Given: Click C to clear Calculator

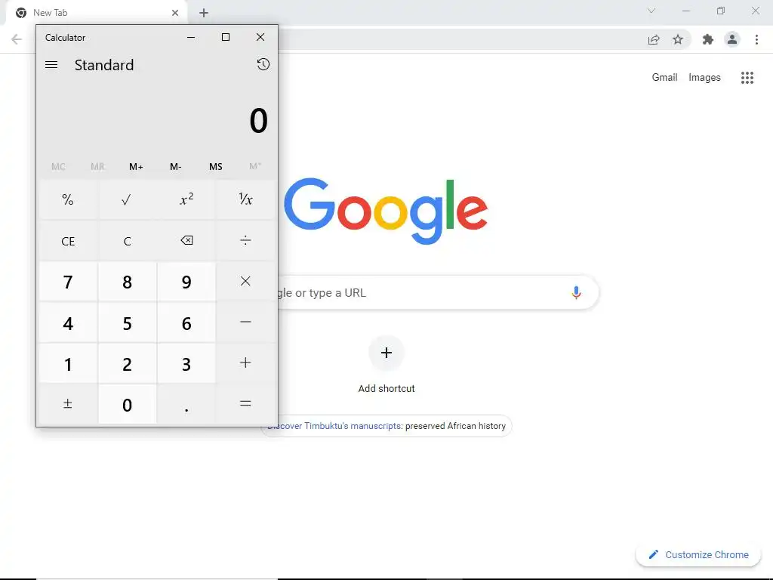Looking at the screenshot, I should click(127, 241).
